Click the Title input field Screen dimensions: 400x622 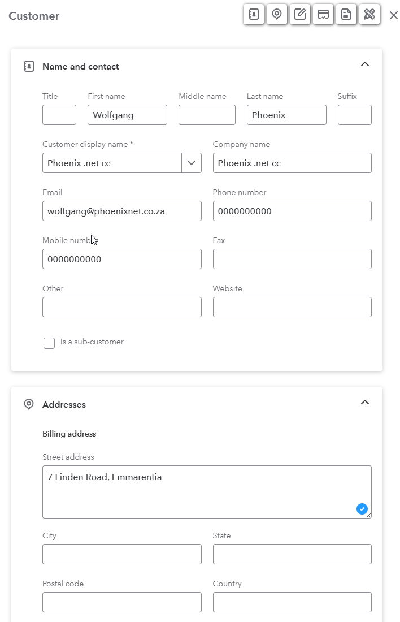click(x=59, y=115)
